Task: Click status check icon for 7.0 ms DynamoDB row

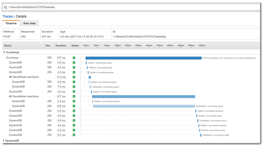Action: tap(74, 87)
